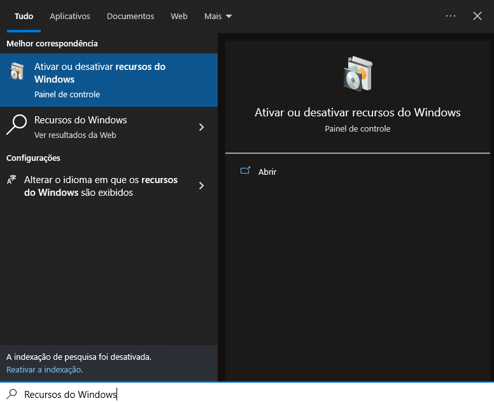This screenshot has height=403, width=494.
Task: Click the language icon beside 'Alterar o idioma'
Action: click(x=11, y=180)
